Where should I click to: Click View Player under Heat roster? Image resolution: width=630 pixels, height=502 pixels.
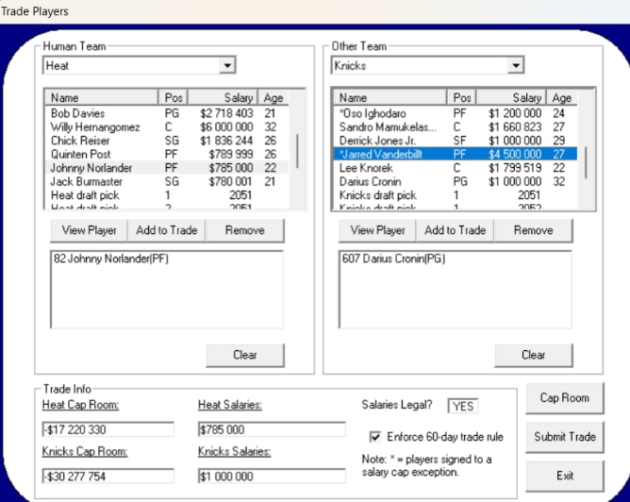click(x=89, y=230)
